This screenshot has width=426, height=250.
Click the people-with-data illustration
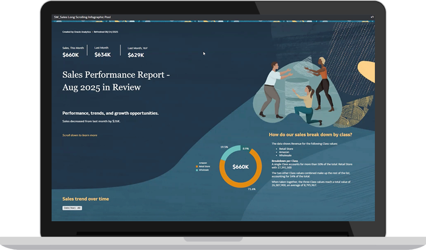click(x=298, y=92)
